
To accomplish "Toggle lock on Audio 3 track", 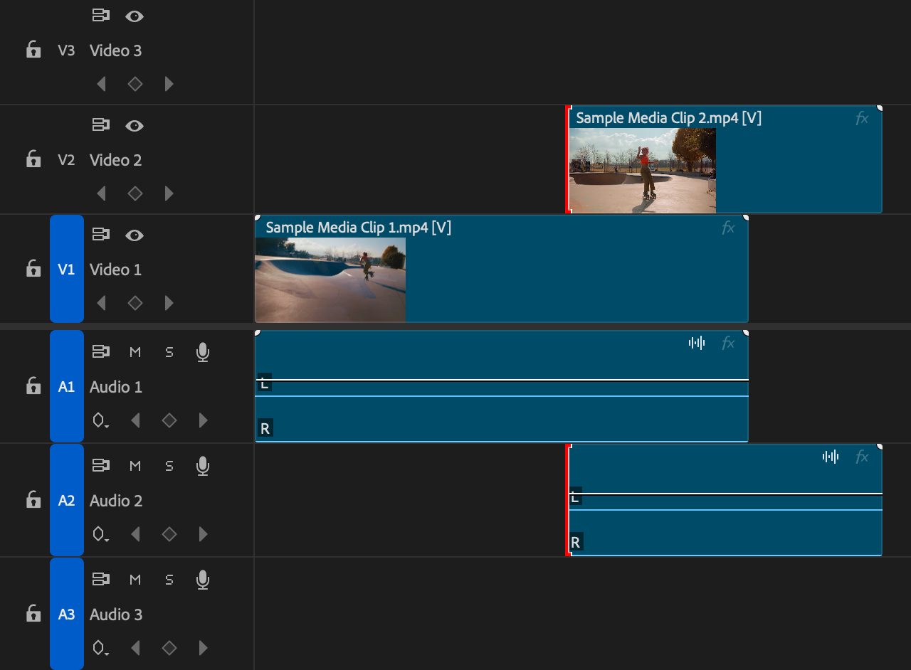I will pos(33,614).
